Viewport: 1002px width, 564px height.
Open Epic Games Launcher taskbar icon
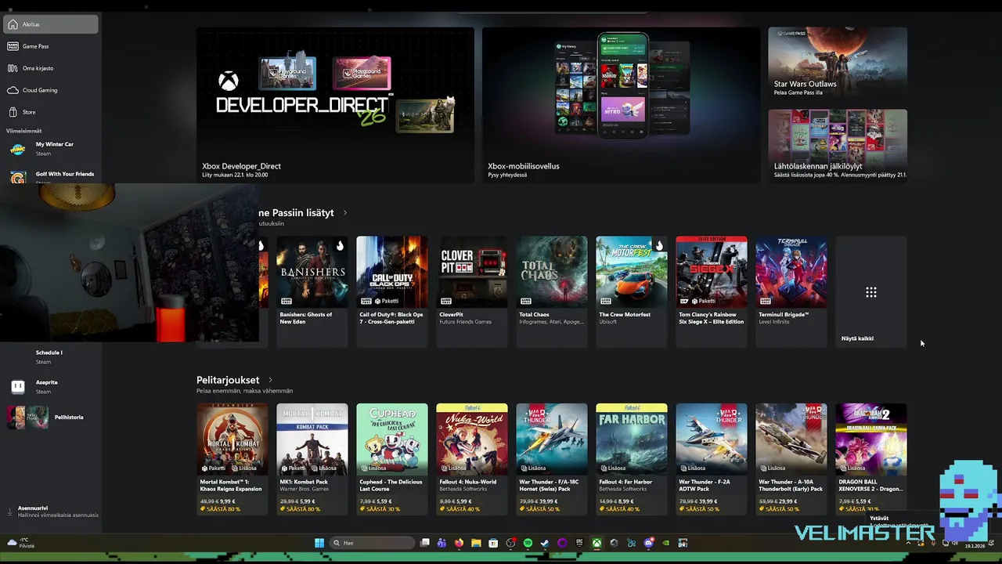tap(579, 543)
